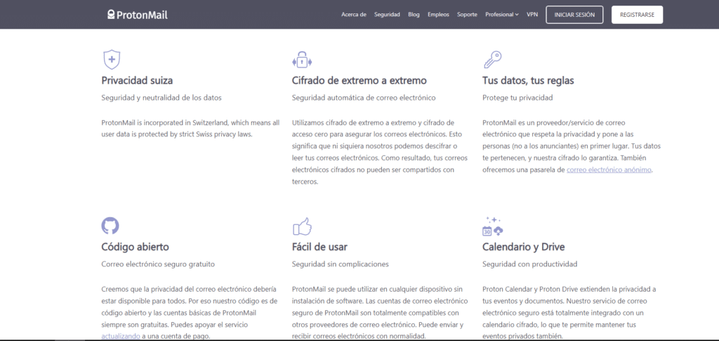
Task: Click the Seguridad y neutralidad de los datos subtitle
Action: click(161, 98)
